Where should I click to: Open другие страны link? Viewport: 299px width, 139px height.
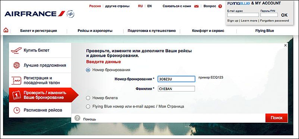click(x=117, y=6)
